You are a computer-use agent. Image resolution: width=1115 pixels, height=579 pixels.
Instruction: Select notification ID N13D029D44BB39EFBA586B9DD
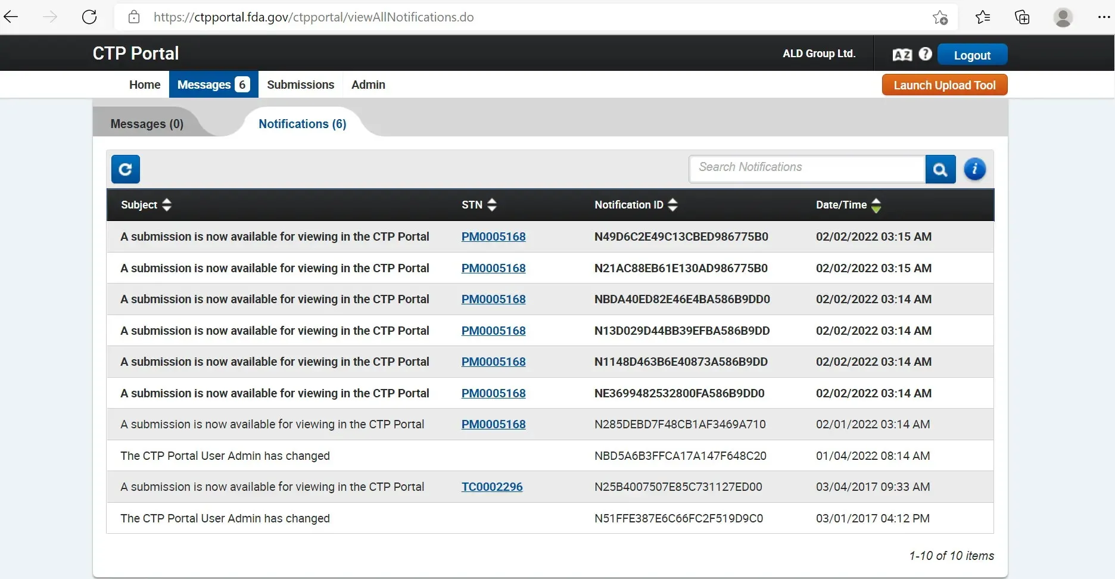(682, 331)
